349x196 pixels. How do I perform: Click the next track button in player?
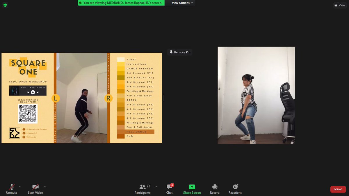click(x=38, y=92)
